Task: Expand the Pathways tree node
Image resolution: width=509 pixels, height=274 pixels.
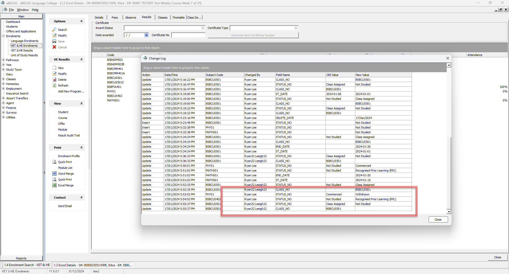Action: (x=3, y=60)
